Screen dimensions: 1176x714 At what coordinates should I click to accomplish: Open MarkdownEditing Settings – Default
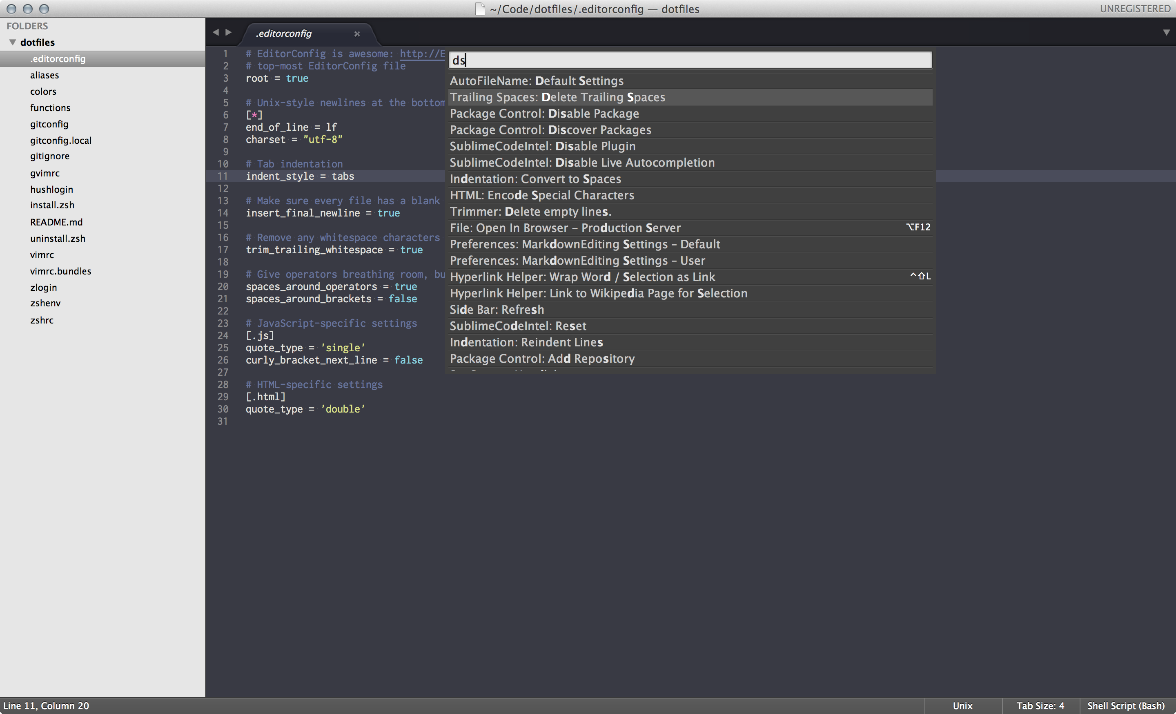690,244
